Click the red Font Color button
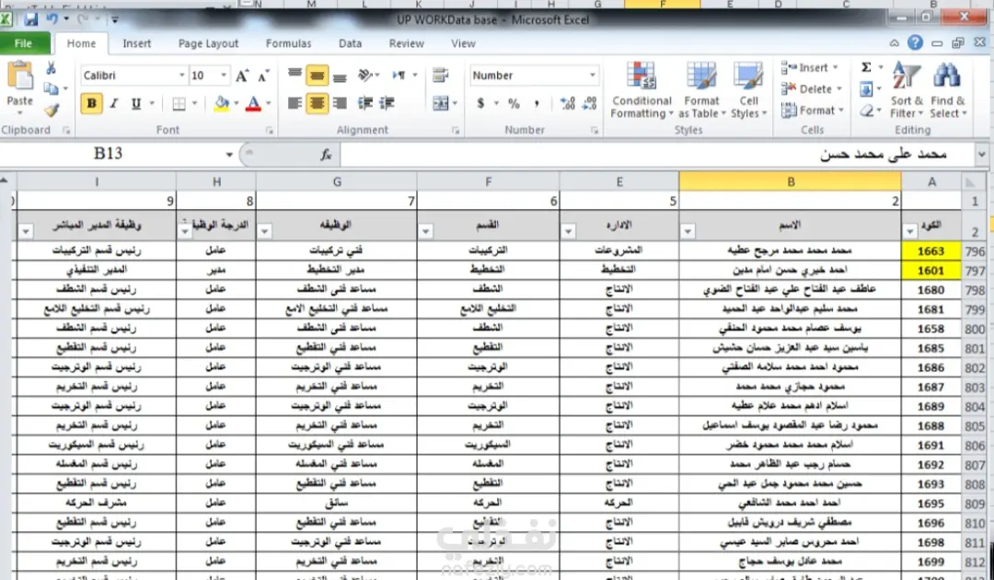The width and height of the screenshot is (994, 580). pyautogui.click(x=254, y=103)
